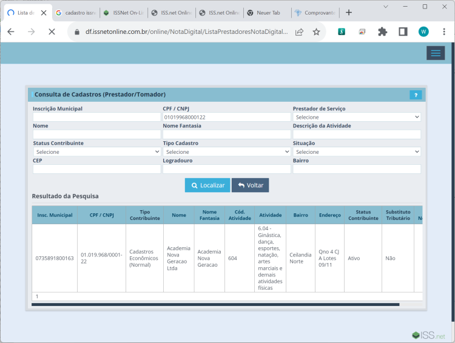Open the Situação dropdown
This screenshot has height=343, width=455.
pyautogui.click(x=357, y=152)
